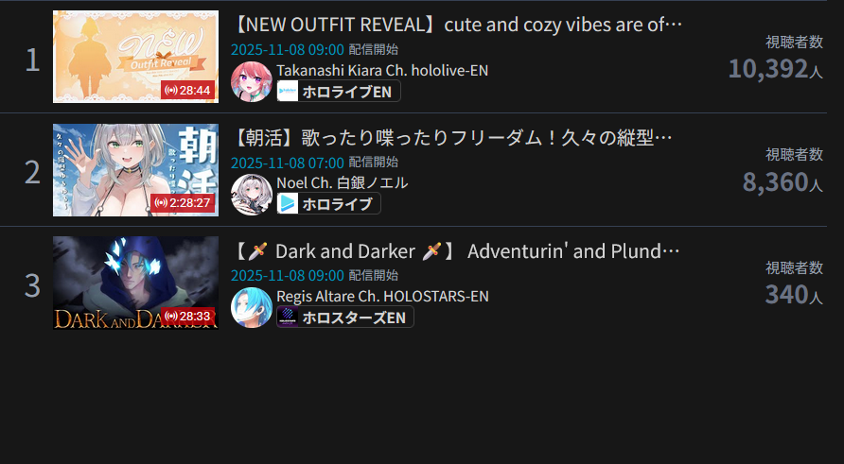Open Noel Ch. channel avatar icon
Viewport: 844px width, 464px height.
(x=252, y=195)
